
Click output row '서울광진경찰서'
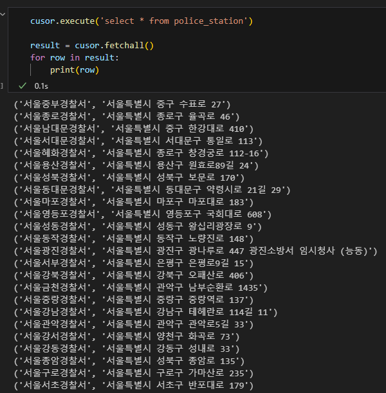196,251
